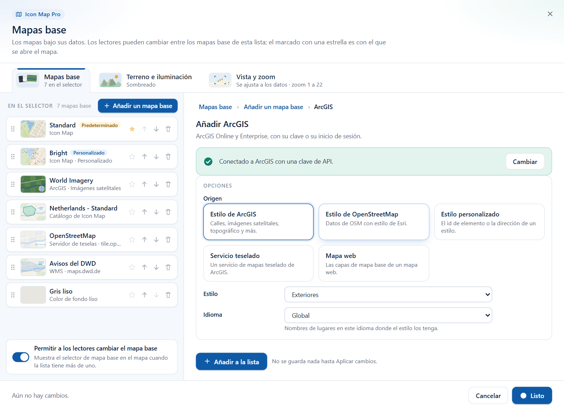
Task: Click drag handle beside OpenStreetMap row
Action: pyautogui.click(x=13, y=240)
